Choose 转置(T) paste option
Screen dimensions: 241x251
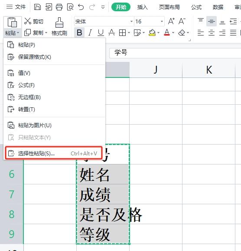pyautogui.click(x=54, y=109)
